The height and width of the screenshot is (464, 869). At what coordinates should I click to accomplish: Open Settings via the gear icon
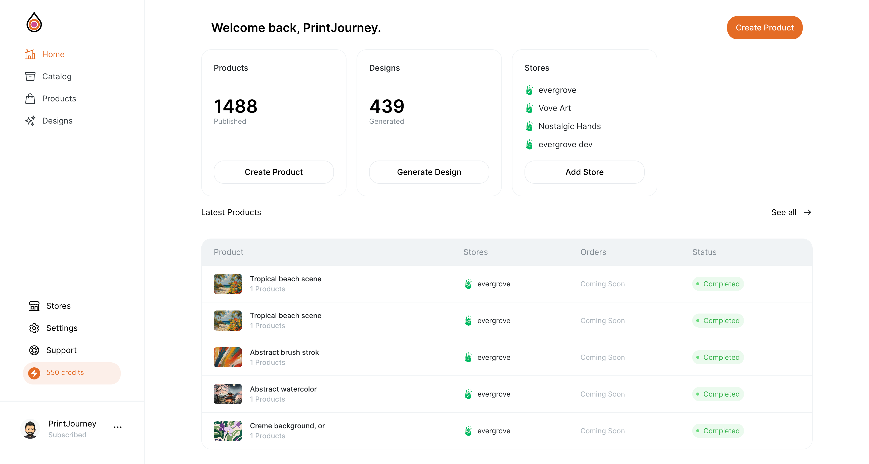(34, 328)
